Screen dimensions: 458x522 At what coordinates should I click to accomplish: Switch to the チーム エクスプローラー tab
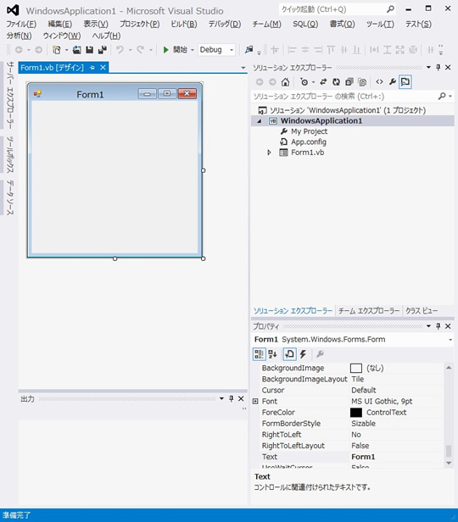click(x=369, y=311)
